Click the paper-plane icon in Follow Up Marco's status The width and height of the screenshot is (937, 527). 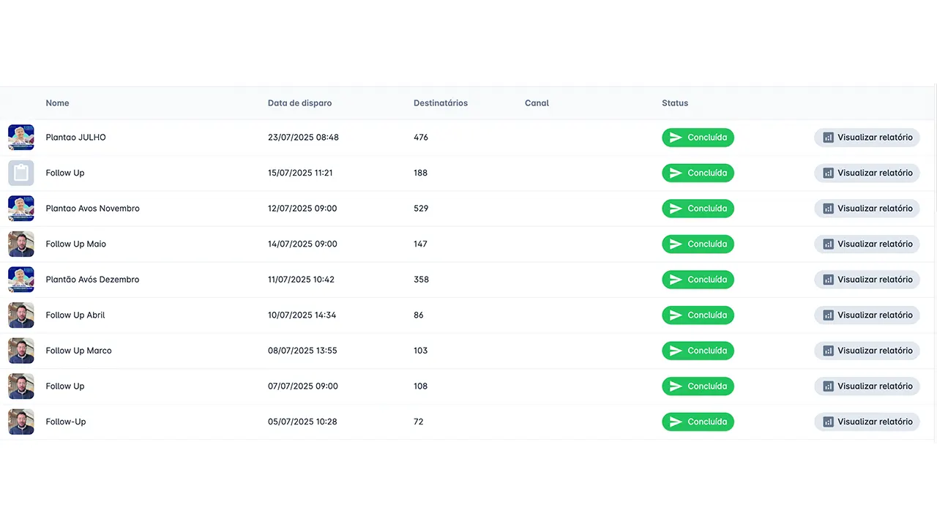(676, 351)
